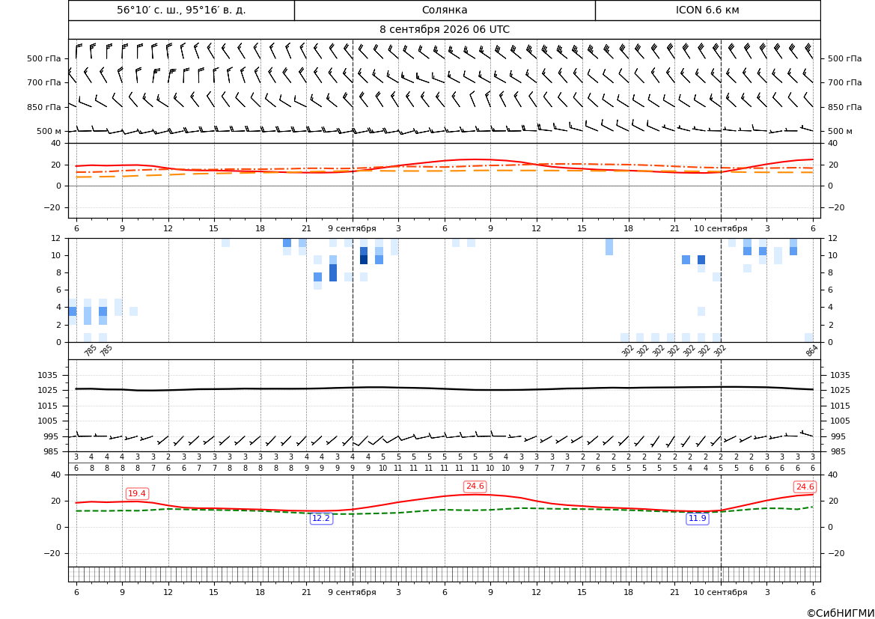Click the red 19.4 temperature label
Viewport: 875px width, 619px height.
(x=137, y=494)
